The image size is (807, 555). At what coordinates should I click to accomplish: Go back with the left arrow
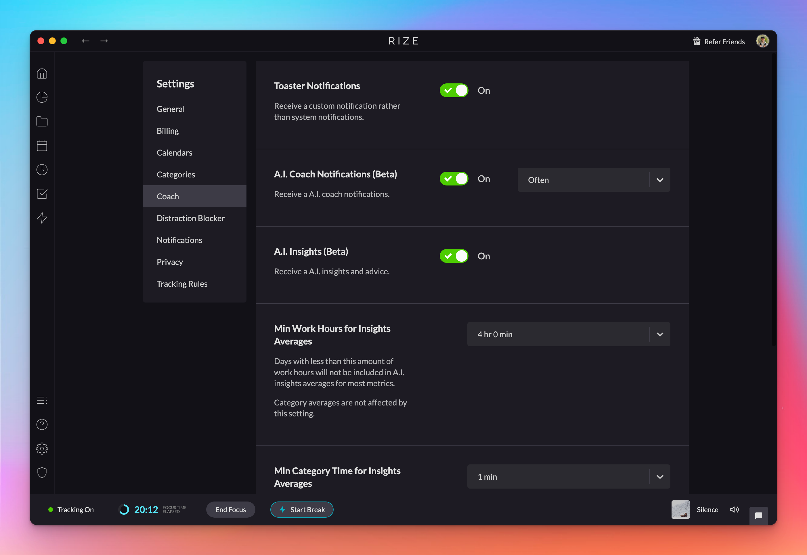click(x=85, y=41)
